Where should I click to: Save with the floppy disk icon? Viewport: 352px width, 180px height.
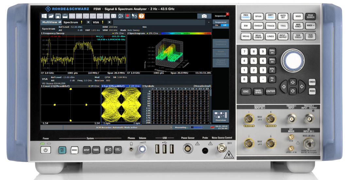tap(58, 16)
